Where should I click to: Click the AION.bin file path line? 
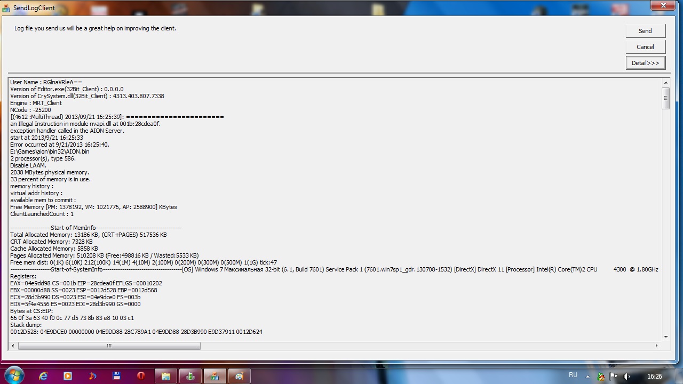coord(50,151)
